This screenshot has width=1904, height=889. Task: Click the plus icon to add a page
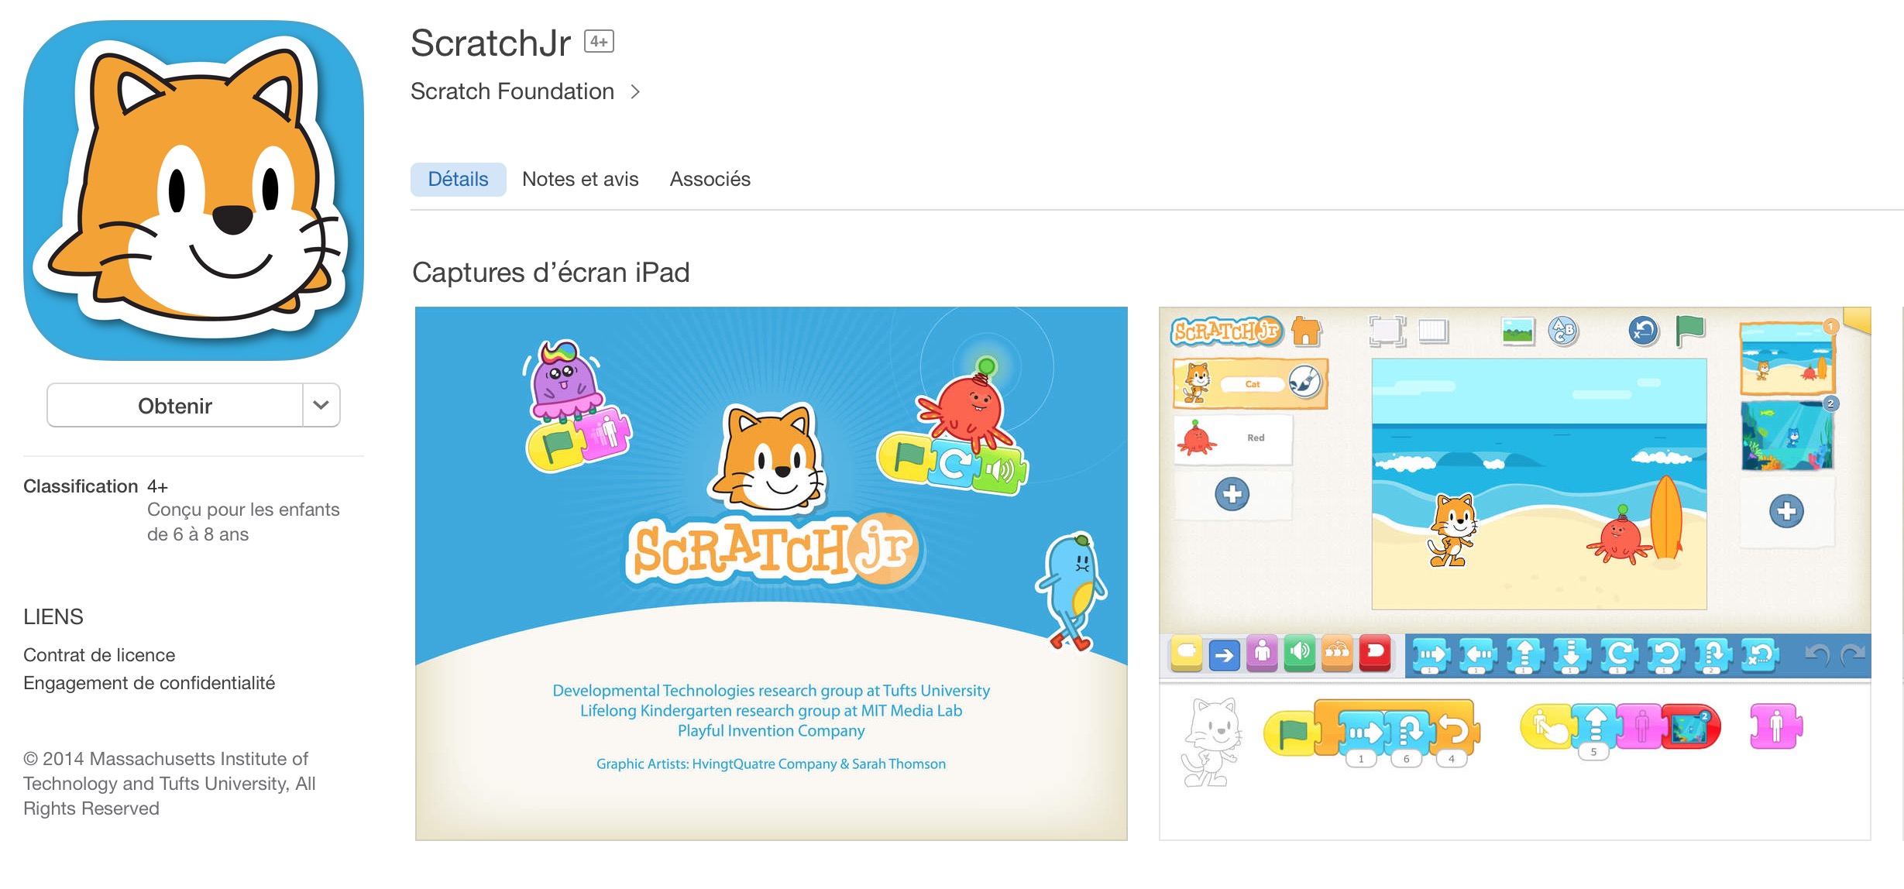[1787, 511]
